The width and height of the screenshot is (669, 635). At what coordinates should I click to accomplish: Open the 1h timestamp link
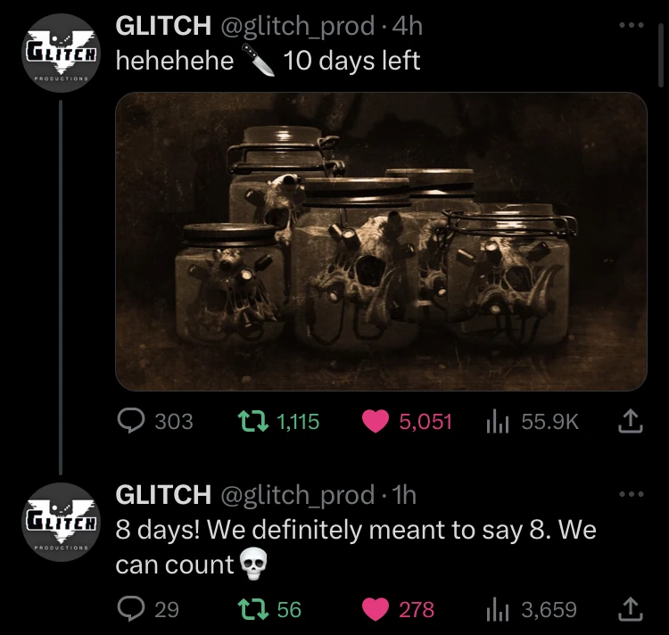point(403,495)
